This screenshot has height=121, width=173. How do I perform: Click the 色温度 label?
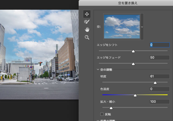pos(105,89)
